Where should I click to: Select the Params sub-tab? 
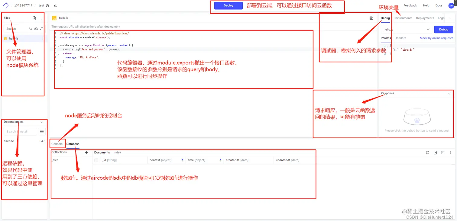[x=386, y=38]
